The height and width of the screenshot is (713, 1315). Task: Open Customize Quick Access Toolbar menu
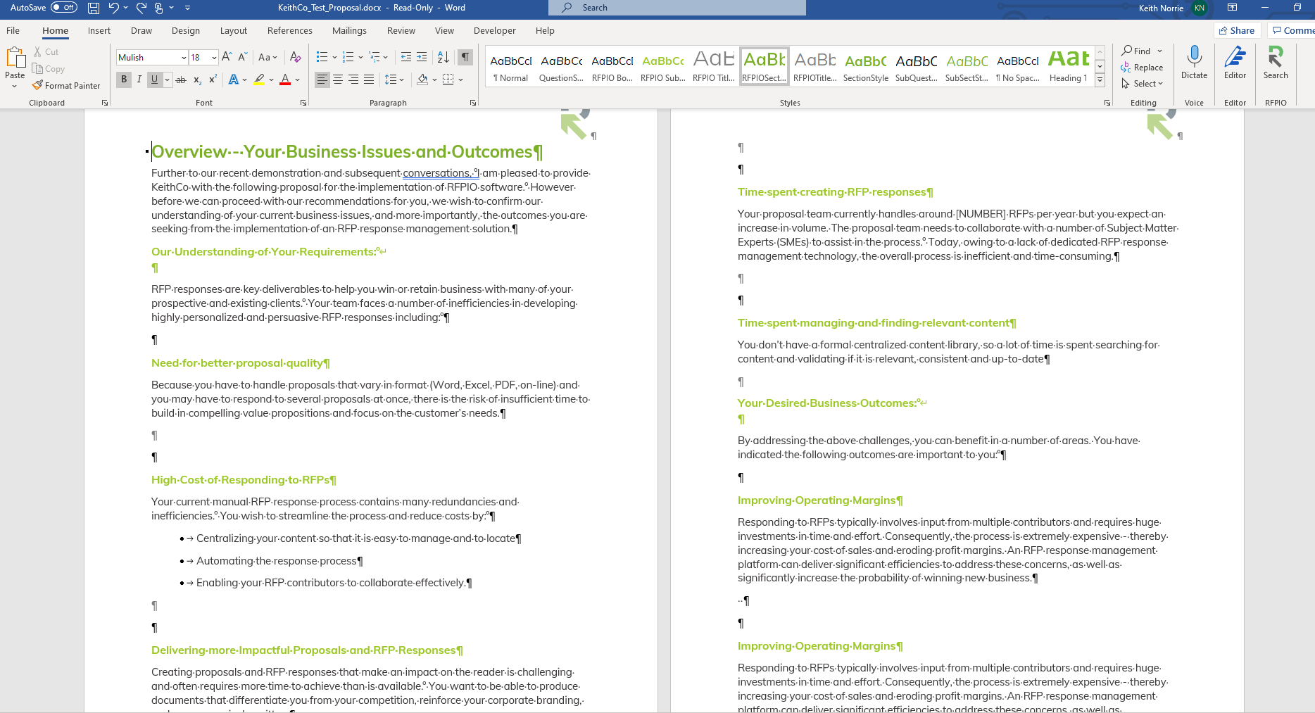pyautogui.click(x=188, y=8)
